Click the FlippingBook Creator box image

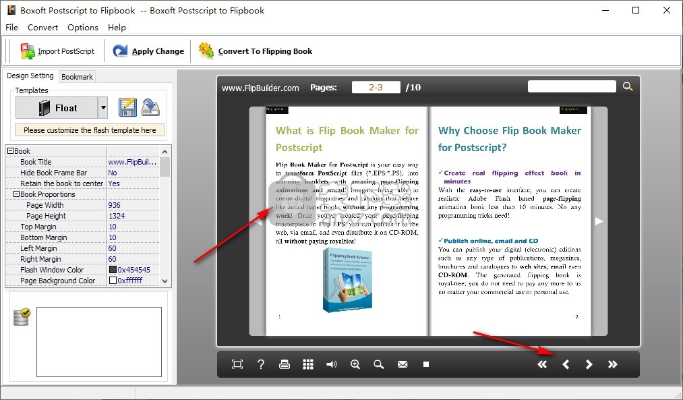[x=347, y=280]
